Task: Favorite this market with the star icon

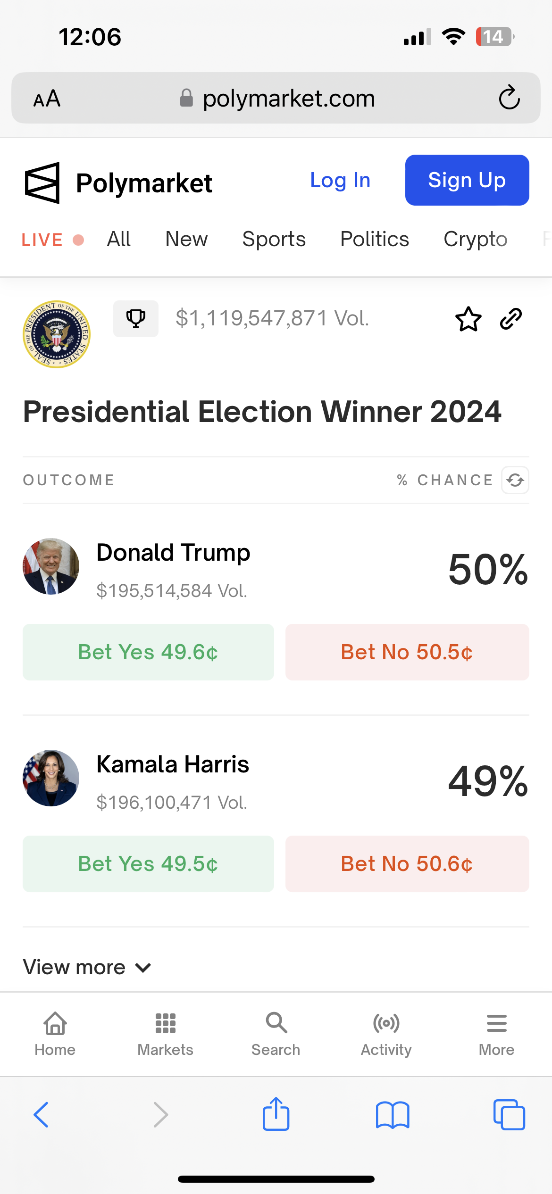Action: pos(468,319)
